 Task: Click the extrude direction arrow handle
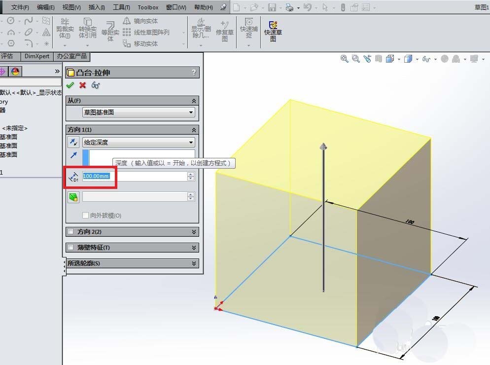click(x=323, y=146)
